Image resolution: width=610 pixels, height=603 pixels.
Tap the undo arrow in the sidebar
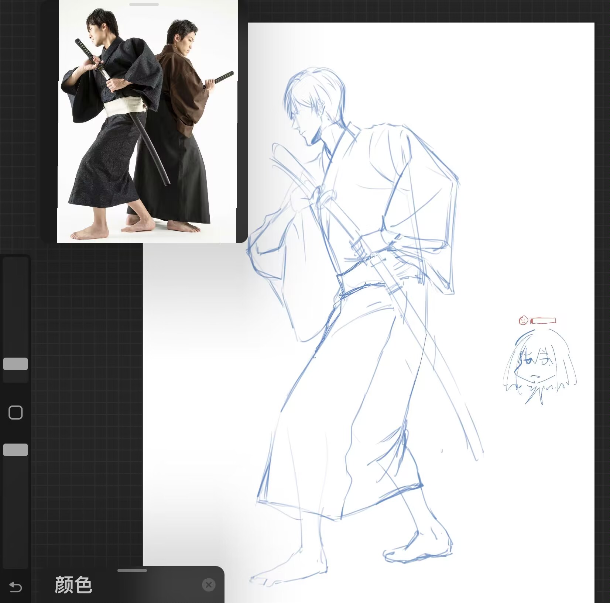(16, 587)
